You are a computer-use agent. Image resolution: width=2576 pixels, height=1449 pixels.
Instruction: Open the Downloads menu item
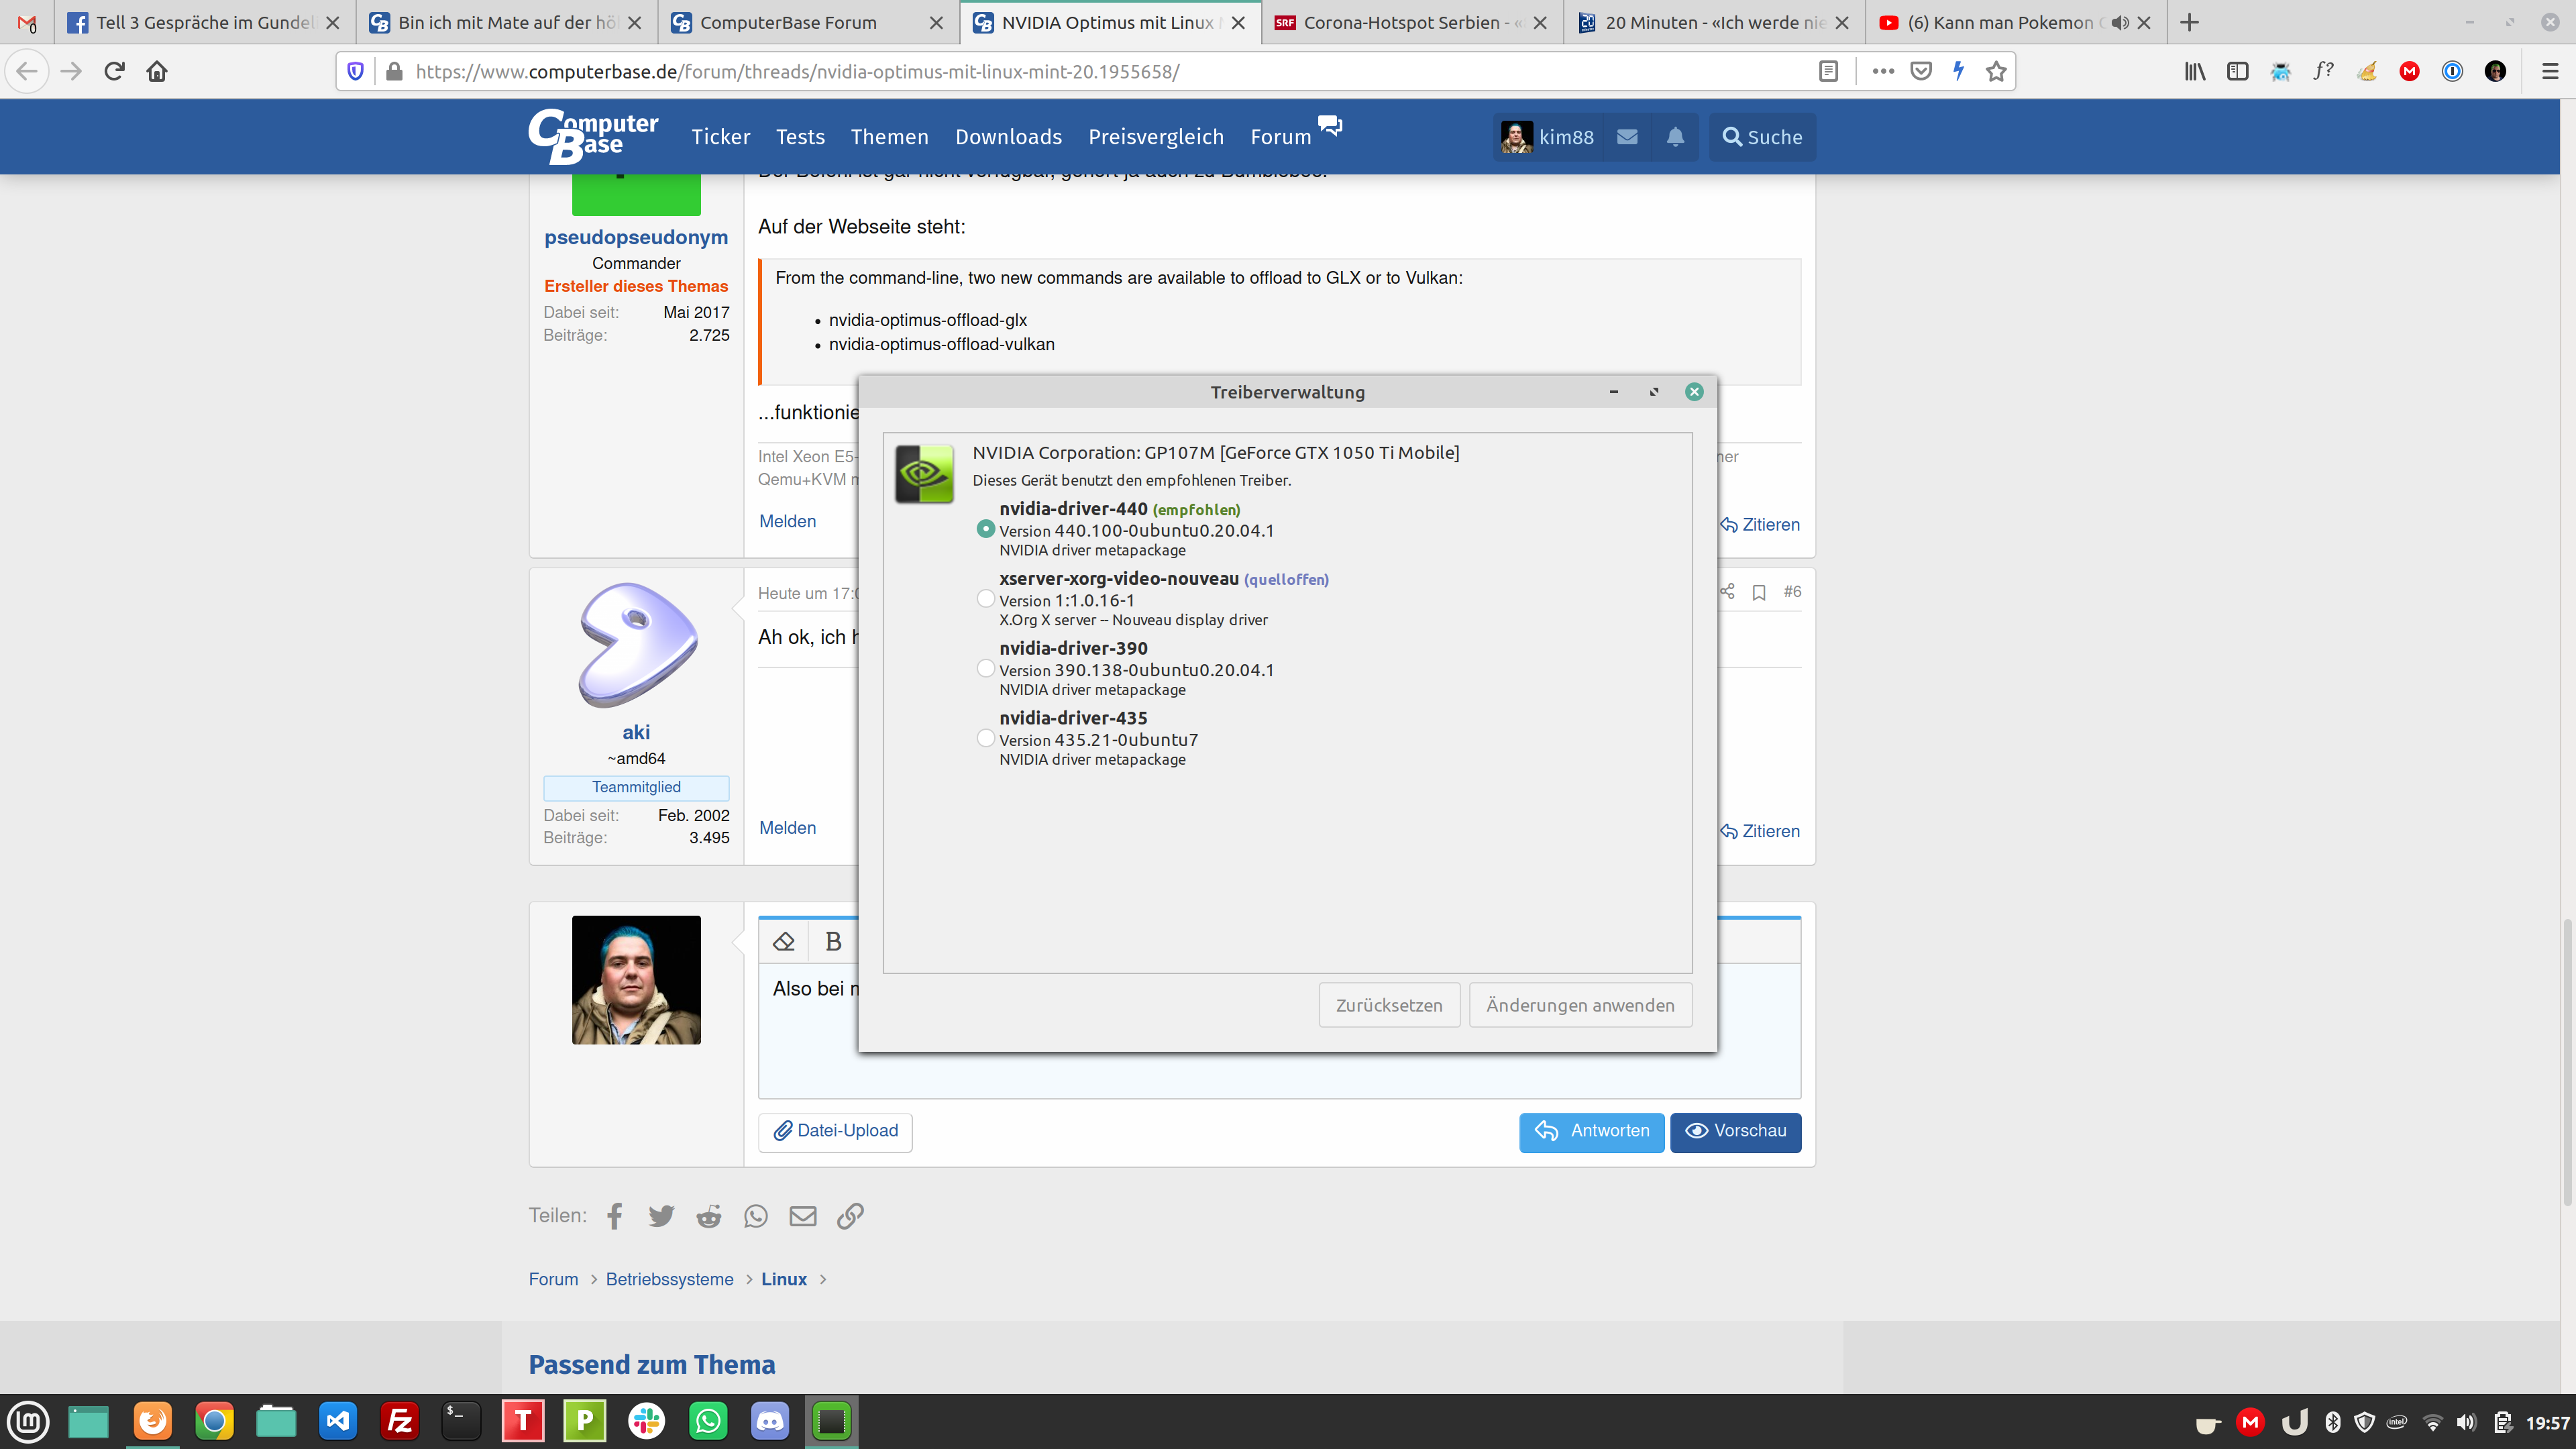pyautogui.click(x=1008, y=137)
